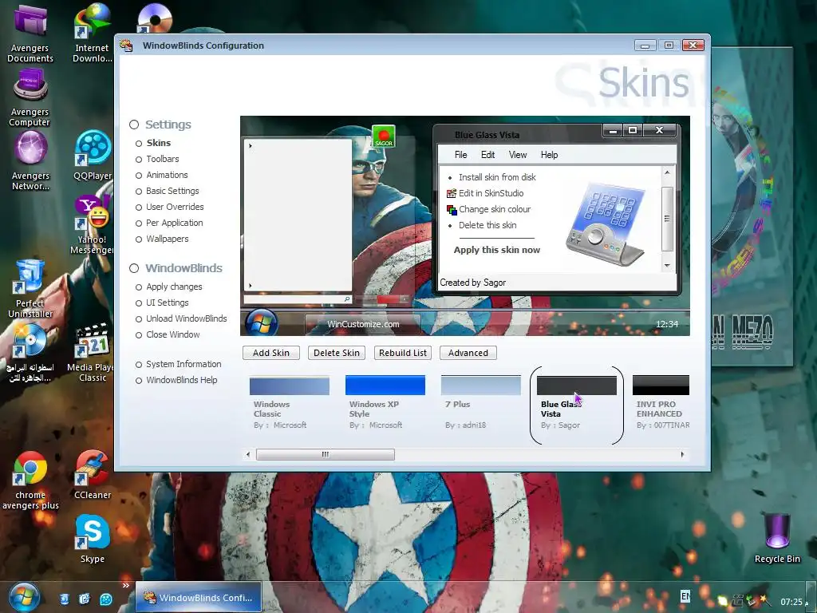This screenshot has height=613, width=817.
Task: Click WindowBlinds Confi... taskbar button
Action: coord(199,597)
